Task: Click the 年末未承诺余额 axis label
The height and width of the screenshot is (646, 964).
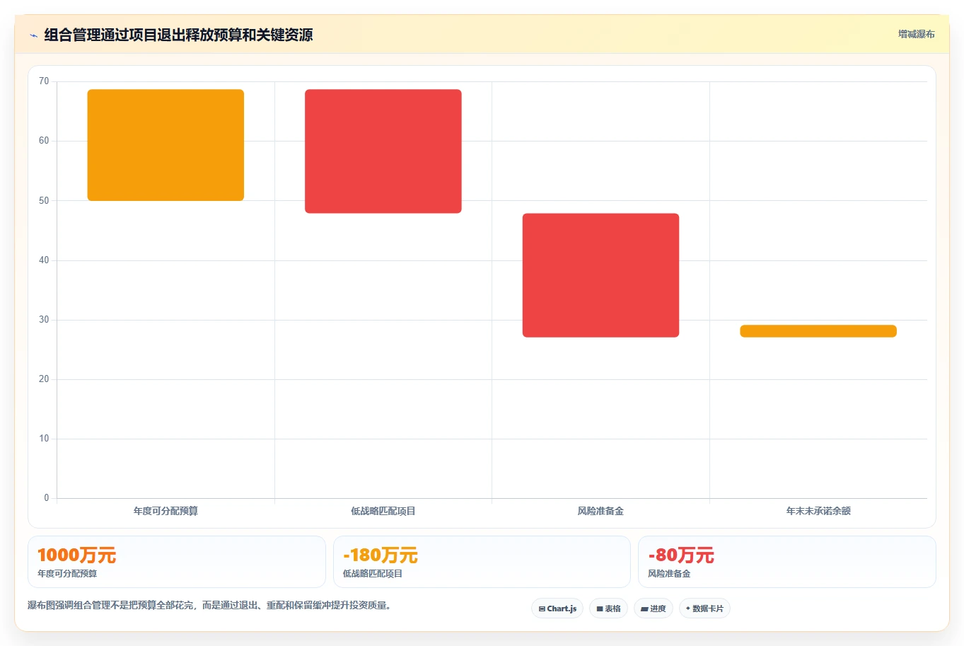Action: [818, 511]
